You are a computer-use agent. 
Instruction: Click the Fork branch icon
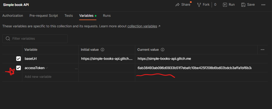pyautogui.click(x=199, y=5)
